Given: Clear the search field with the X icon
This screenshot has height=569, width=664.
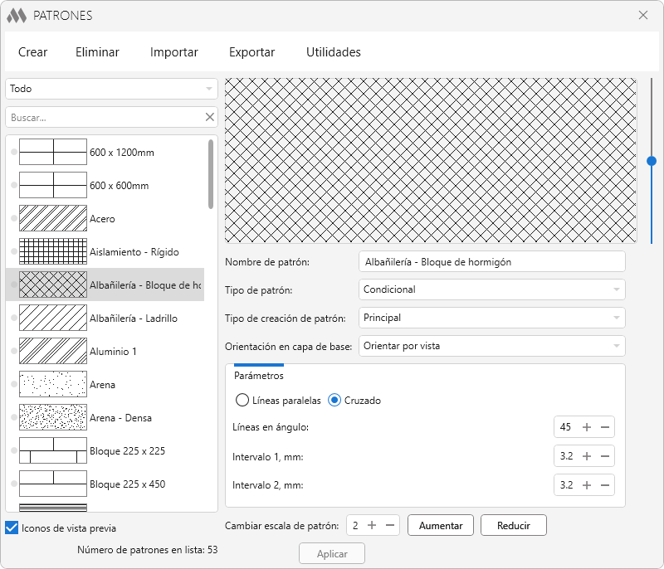Looking at the screenshot, I should point(210,118).
